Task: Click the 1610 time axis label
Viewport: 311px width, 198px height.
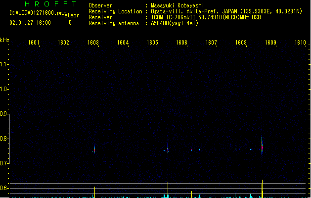Action: pyautogui.click(x=300, y=43)
